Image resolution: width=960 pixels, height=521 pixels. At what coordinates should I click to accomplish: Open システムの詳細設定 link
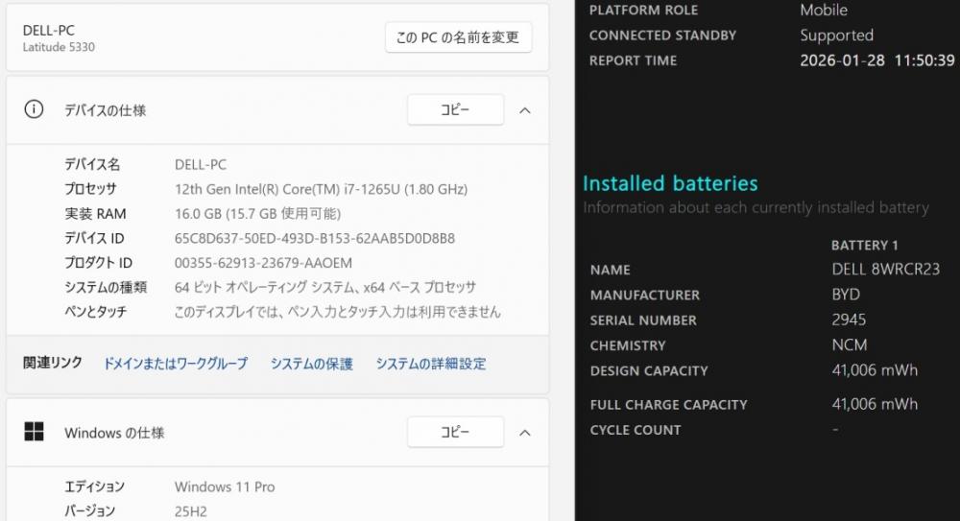coord(431,364)
